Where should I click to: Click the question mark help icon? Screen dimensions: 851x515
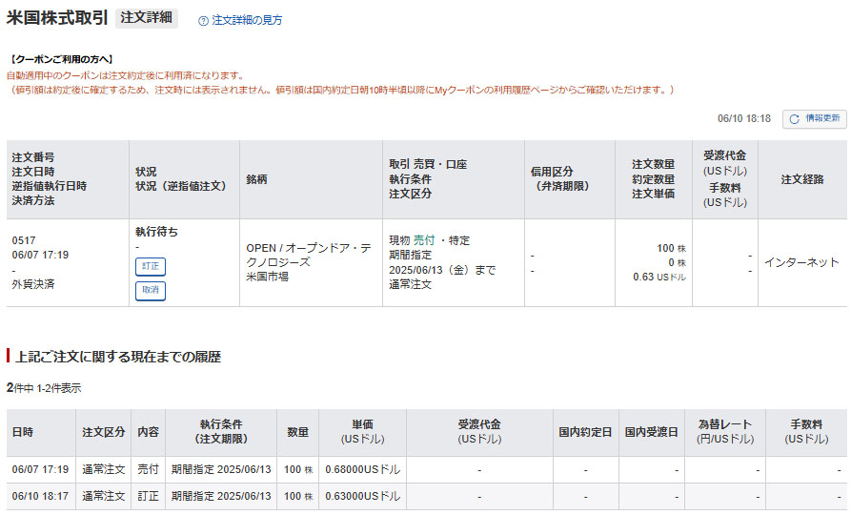click(203, 20)
